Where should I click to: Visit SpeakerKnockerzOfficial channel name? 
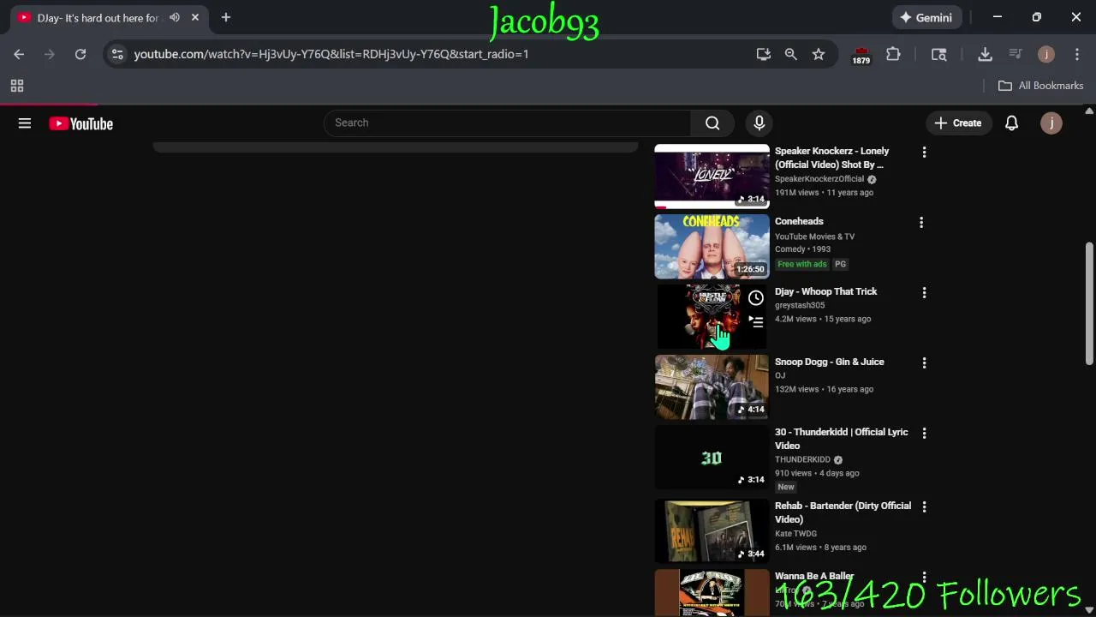click(x=819, y=179)
